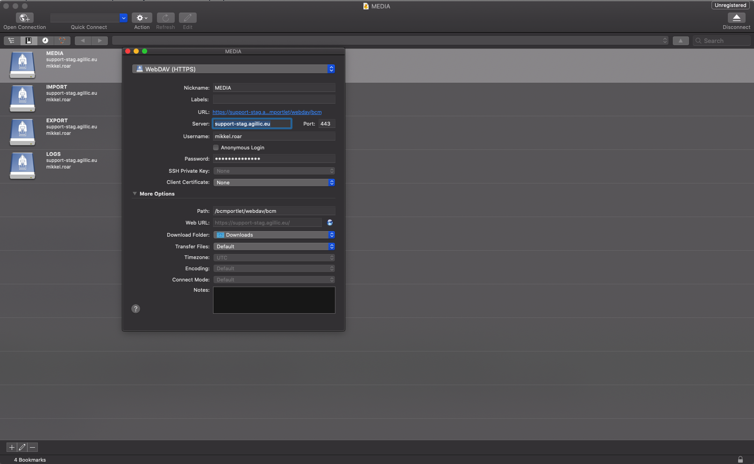Click the go-to-parent-folder up arrow
This screenshot has height=464, width=754.
681,41
